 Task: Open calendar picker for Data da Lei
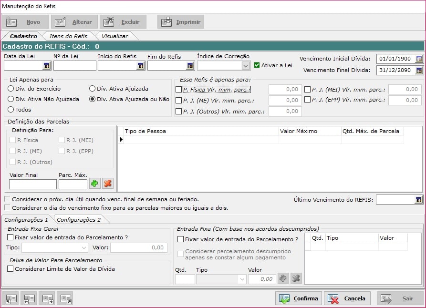(47, 66)
